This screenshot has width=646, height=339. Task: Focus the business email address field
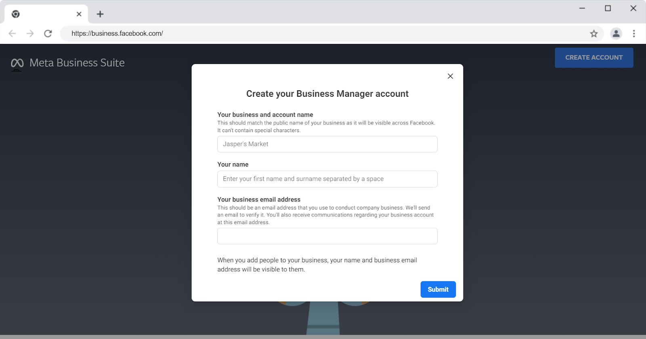[327, 236]
